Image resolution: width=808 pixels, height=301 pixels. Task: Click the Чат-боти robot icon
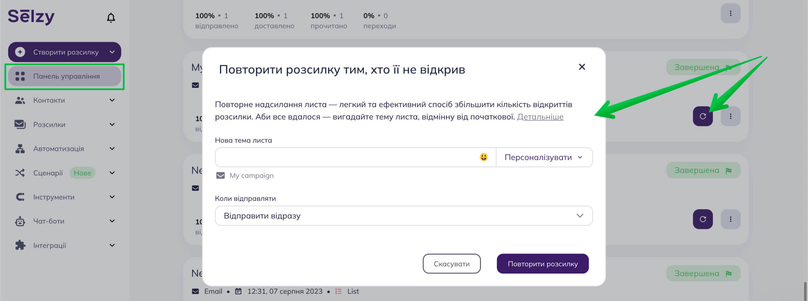[x=20, y=221]
